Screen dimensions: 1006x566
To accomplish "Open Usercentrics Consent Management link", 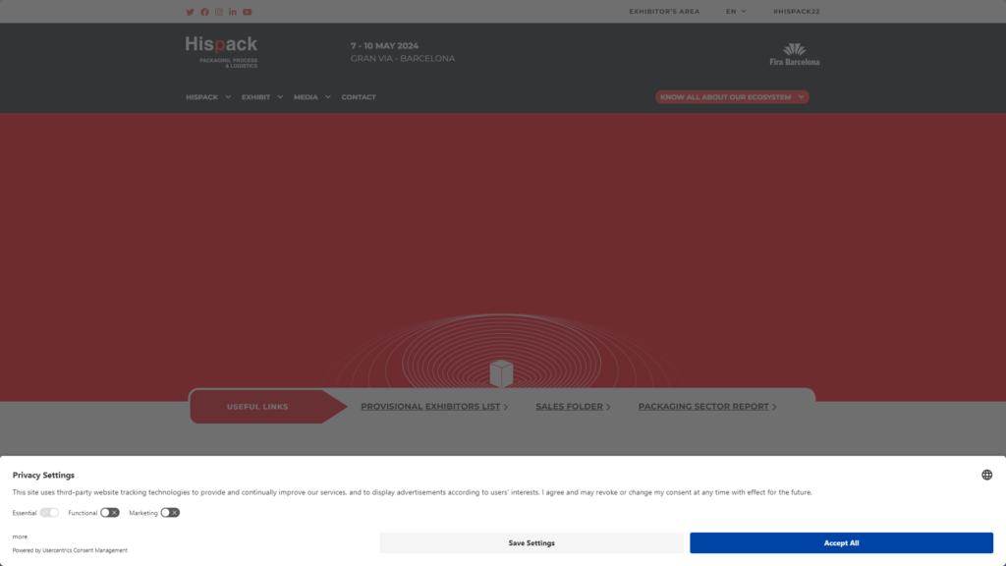I will [84, 550].
